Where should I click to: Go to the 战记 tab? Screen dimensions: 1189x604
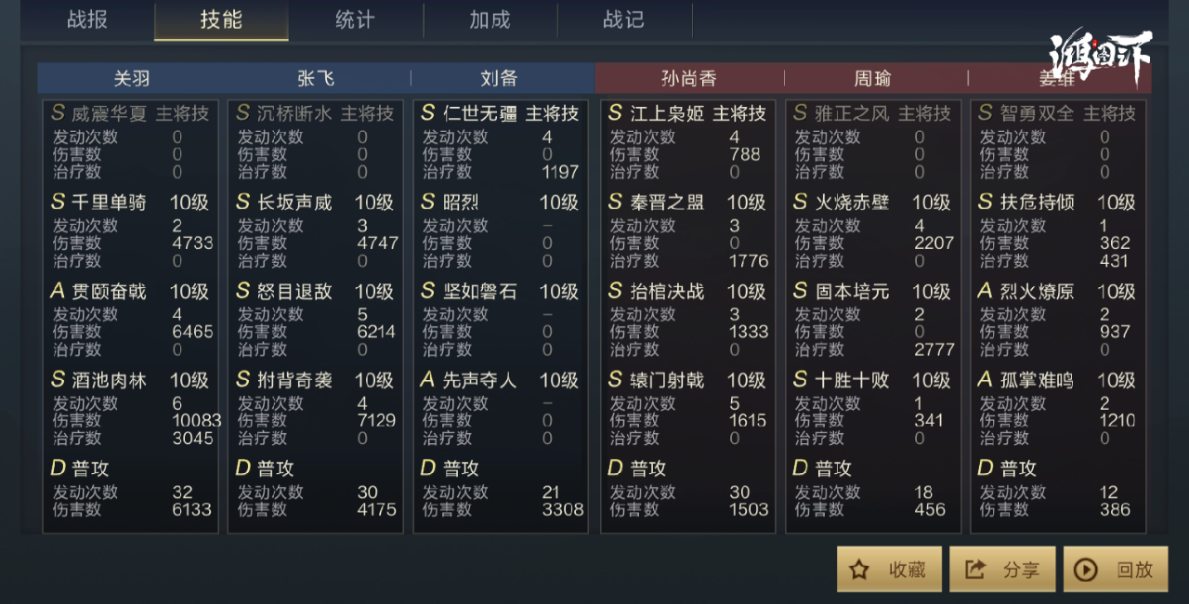(x=623, y=20)
